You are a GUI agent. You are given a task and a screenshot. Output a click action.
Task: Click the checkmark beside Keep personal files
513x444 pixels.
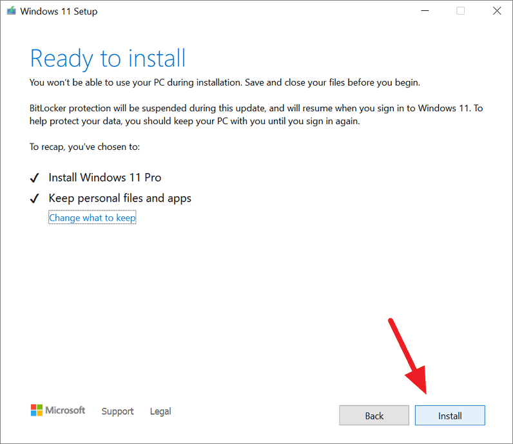[x=34, y=198]
